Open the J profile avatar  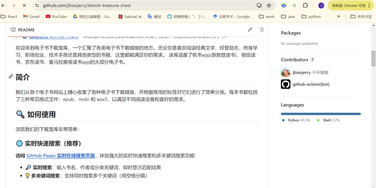click(321, 6)
